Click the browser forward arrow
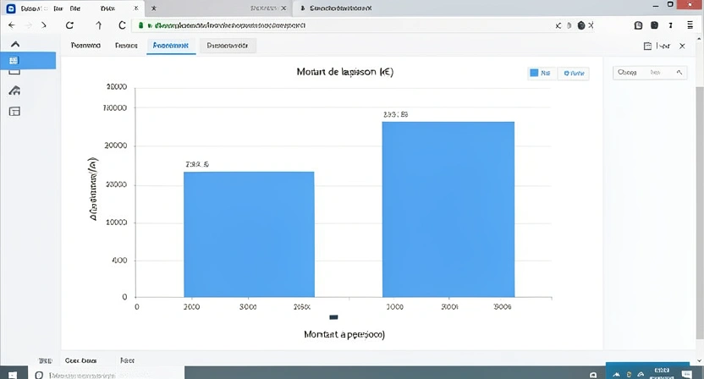Image resolution: width=704 pixels, height=379 pixels. [43, 25]
